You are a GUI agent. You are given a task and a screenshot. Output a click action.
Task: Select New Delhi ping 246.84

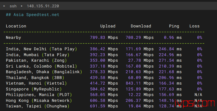pyautogui.click(x=166, y=49)
